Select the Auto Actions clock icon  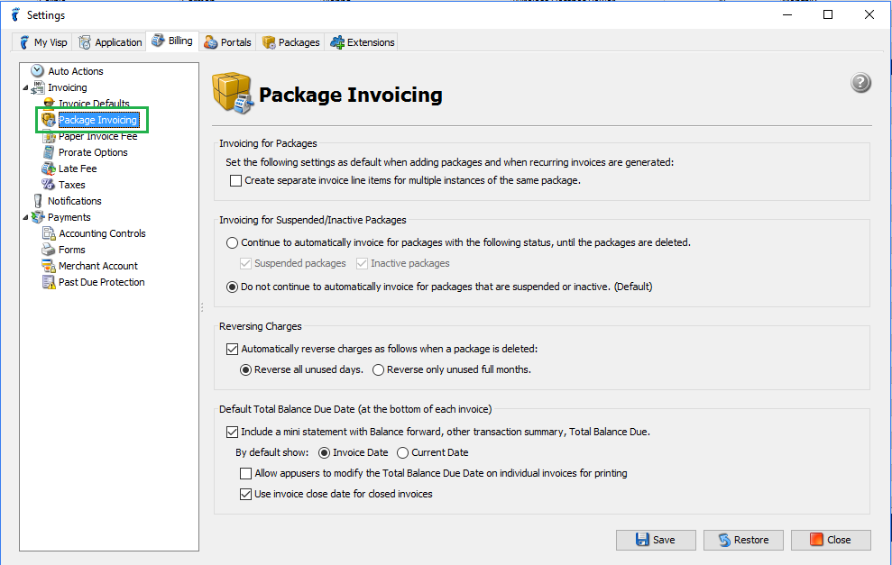tap(38, 71)
